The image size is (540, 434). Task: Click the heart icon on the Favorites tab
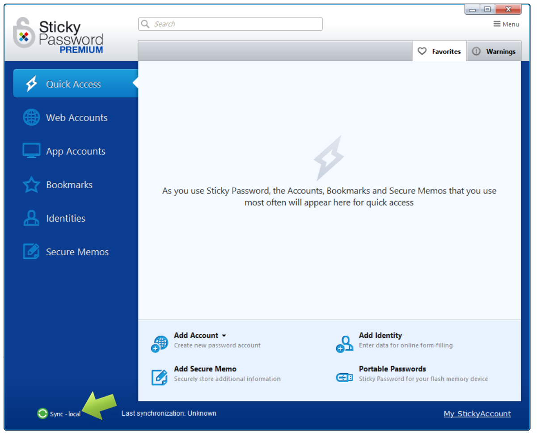[422, 51]
